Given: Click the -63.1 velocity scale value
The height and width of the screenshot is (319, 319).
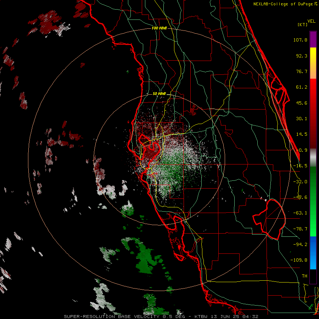Looking at the screenshot, I should pyautogui.click(x=300, y=213).
